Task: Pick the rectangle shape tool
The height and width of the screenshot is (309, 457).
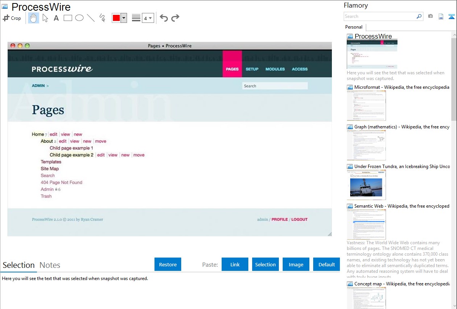Action: coord(68,18)
